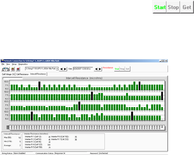This screenshot has width=194, height=155.
Task: Click the Date field showing 9/24/2007
Action: click(x=83, y=69)
